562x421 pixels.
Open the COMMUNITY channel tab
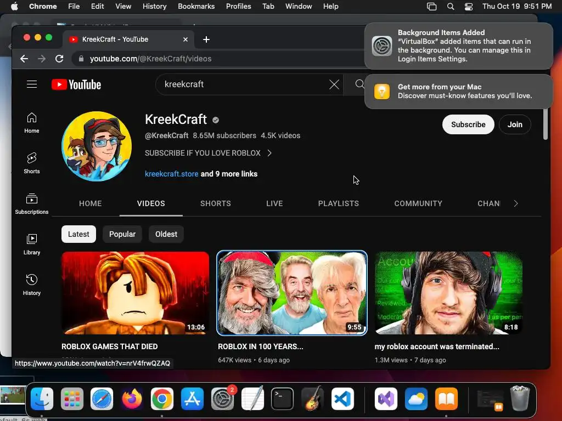pos(418,203)
